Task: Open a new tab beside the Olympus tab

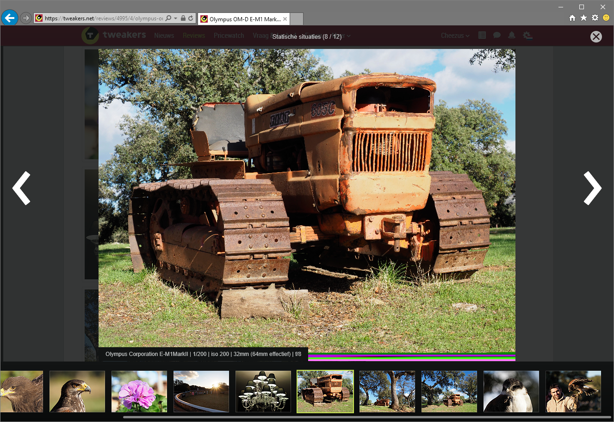Action: [297, 19]
